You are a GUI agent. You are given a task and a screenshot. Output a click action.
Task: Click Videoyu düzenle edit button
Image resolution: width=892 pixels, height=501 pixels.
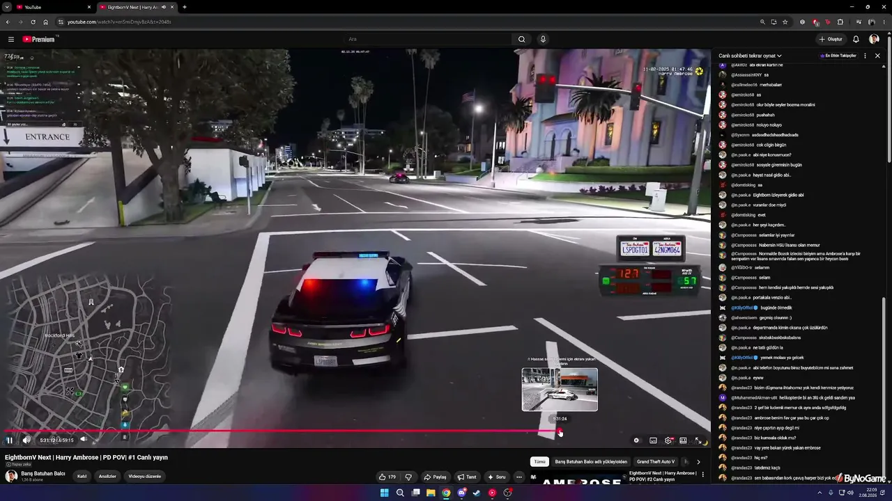pyautogui.click(x=144, y=477)
